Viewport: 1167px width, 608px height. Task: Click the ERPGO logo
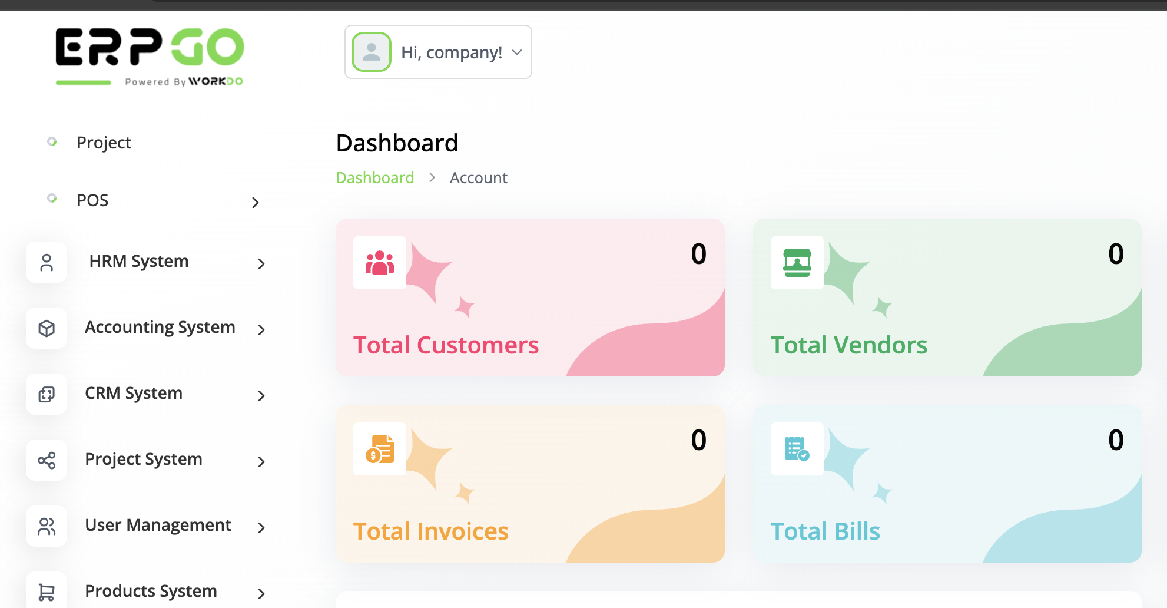point(150,57)
